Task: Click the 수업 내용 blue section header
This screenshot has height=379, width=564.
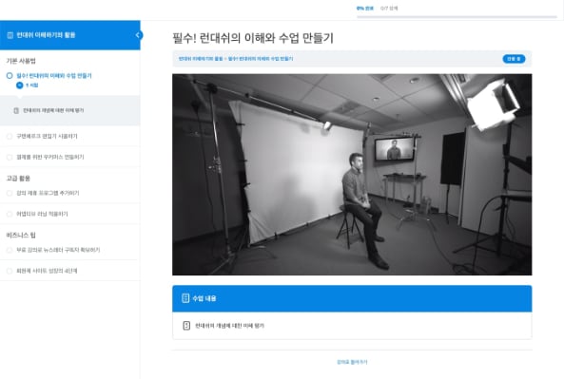Action: pos(352,298)
